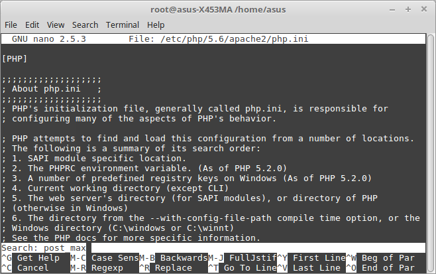Viewport: 436px width, 274px height.
Task: Click the Cancel shortcut in nano
Action: [32, 267]
